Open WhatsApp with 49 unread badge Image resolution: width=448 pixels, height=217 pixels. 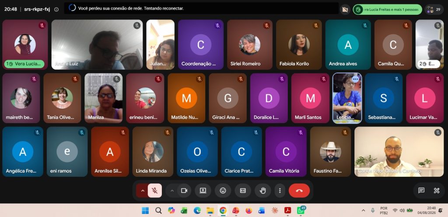301,210
